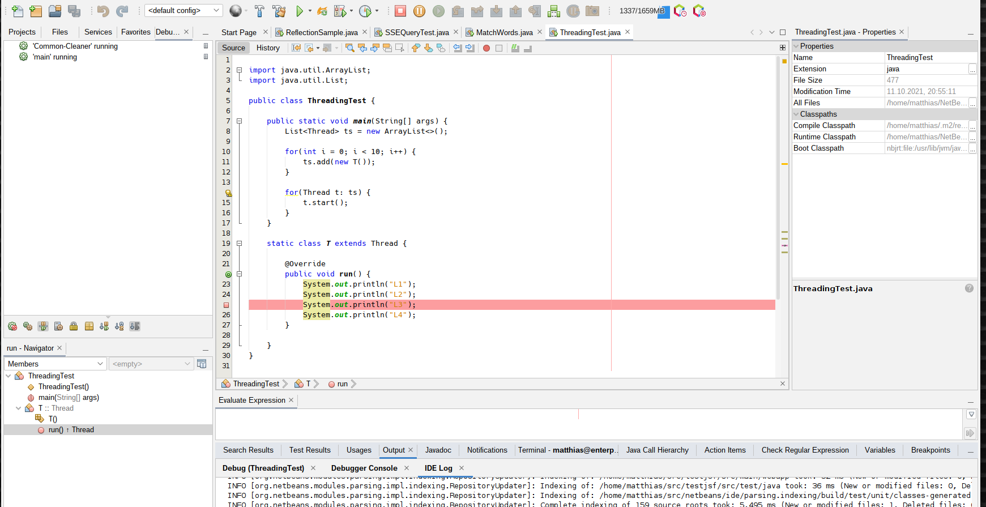Viewport: 986px width, 507px height.
Task: Open the Members dropdown in Navigator
Action: click(55, 364)
